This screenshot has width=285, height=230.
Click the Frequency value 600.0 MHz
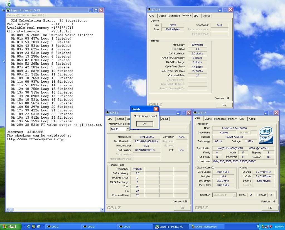tap(197, 45)
